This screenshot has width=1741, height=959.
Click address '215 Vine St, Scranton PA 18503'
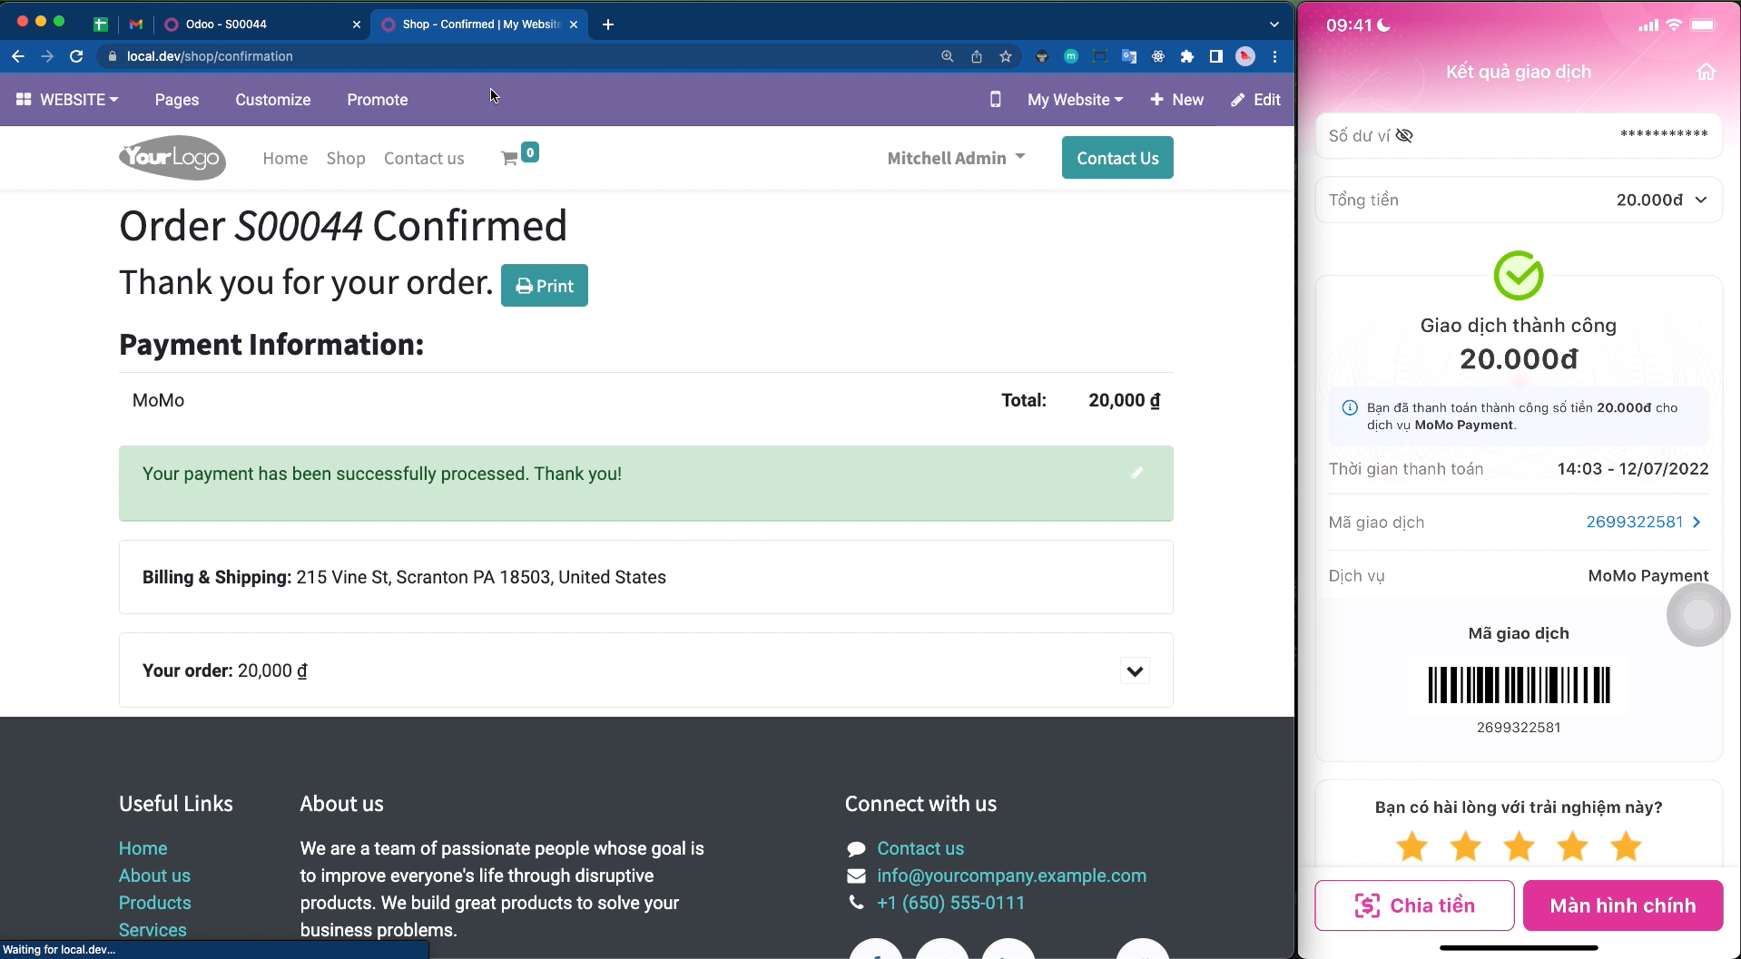(425, 577)
